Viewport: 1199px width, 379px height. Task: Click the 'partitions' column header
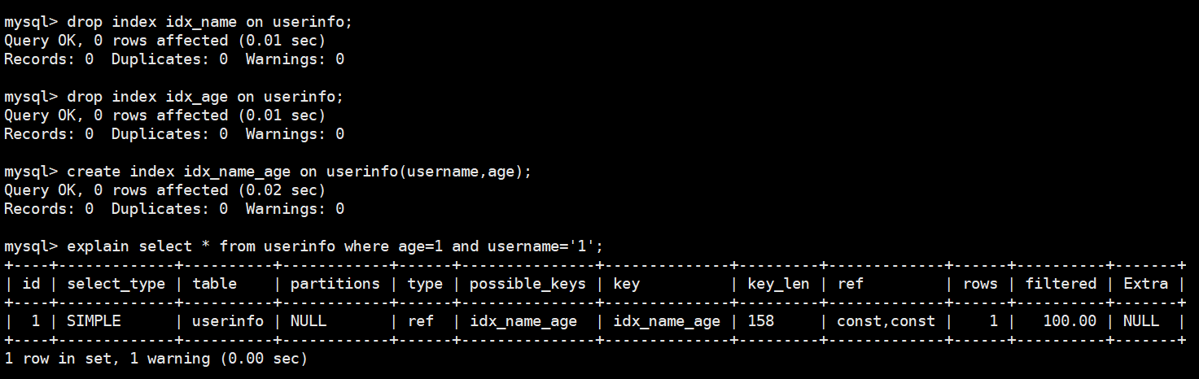335,284
